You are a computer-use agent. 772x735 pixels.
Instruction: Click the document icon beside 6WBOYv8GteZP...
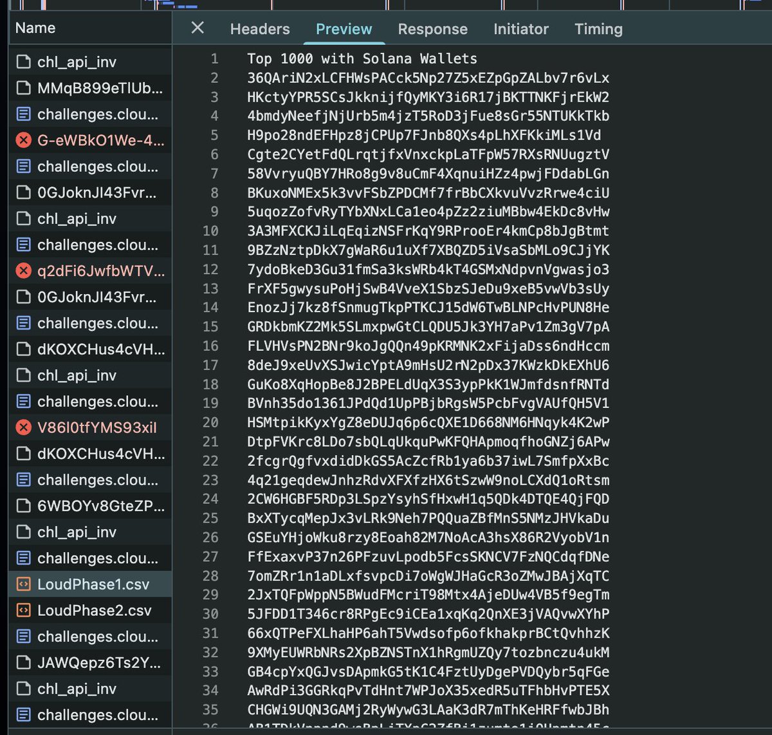24,506
